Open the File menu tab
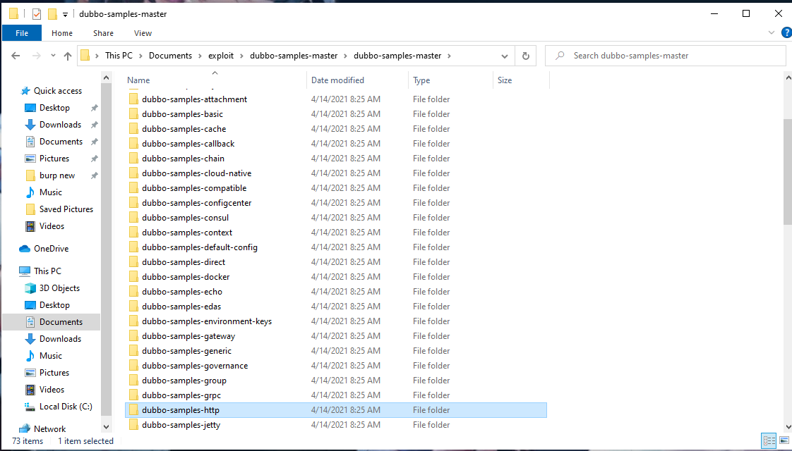792x451 pixels. tap(22, 33)
